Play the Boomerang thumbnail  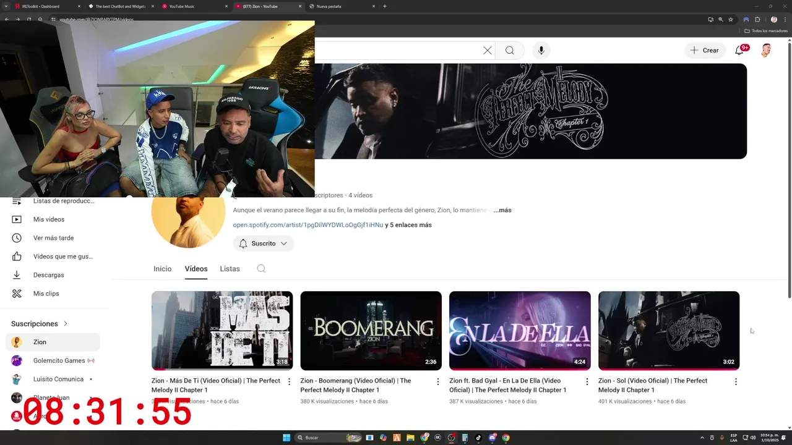tap(371, 331)
